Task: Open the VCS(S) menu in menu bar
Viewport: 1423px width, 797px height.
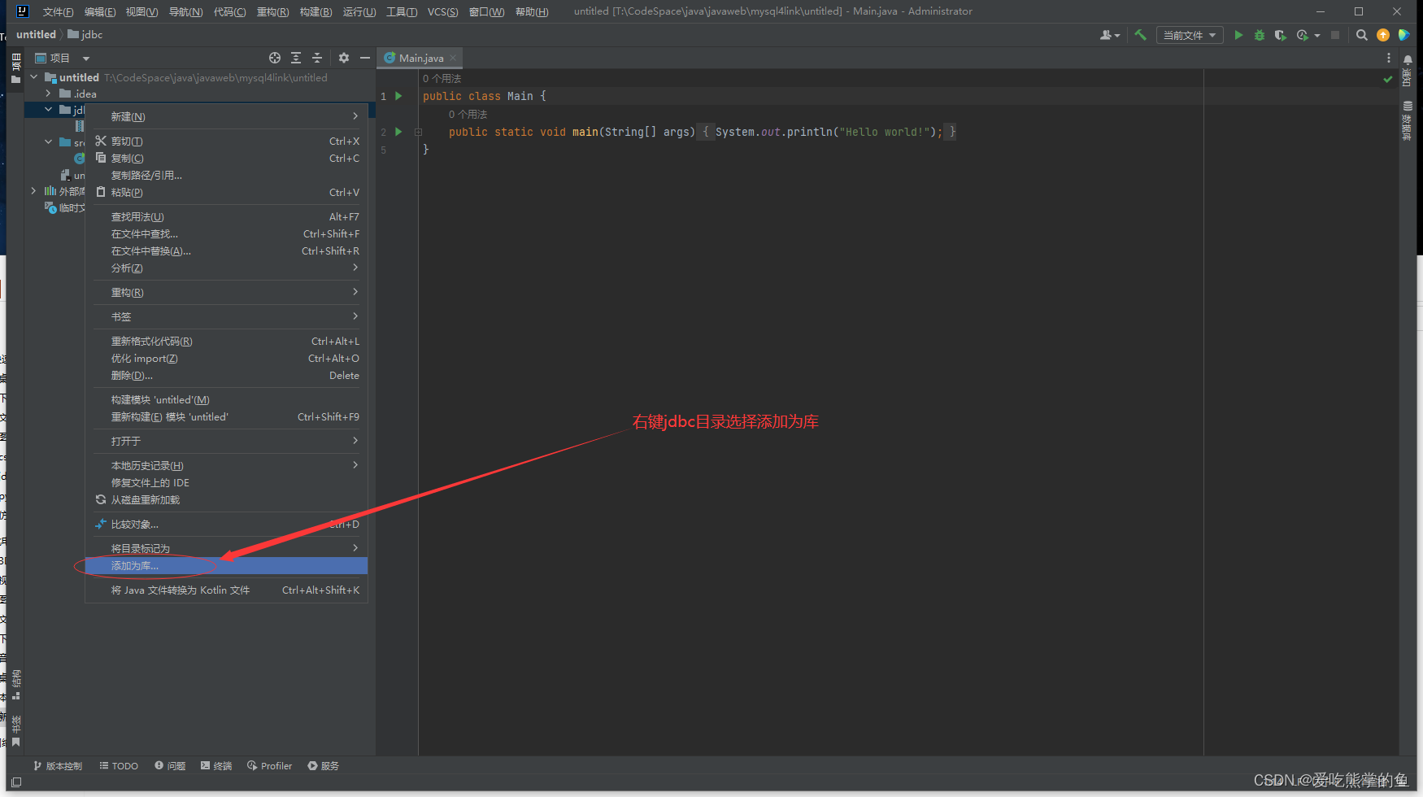Action: 442,11
